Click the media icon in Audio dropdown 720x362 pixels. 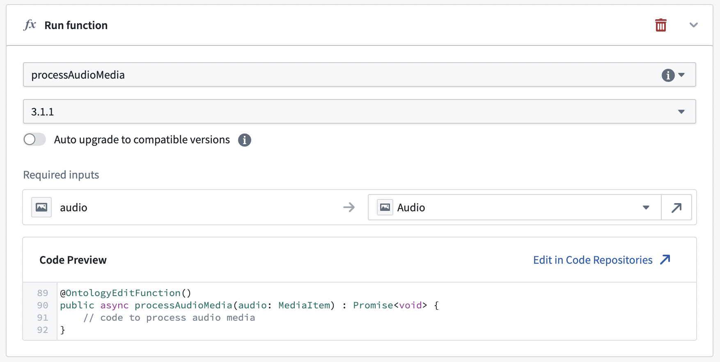pyautogui.click(x=385, y=207)
